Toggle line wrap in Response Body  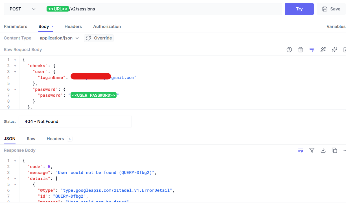click(301, 150)
